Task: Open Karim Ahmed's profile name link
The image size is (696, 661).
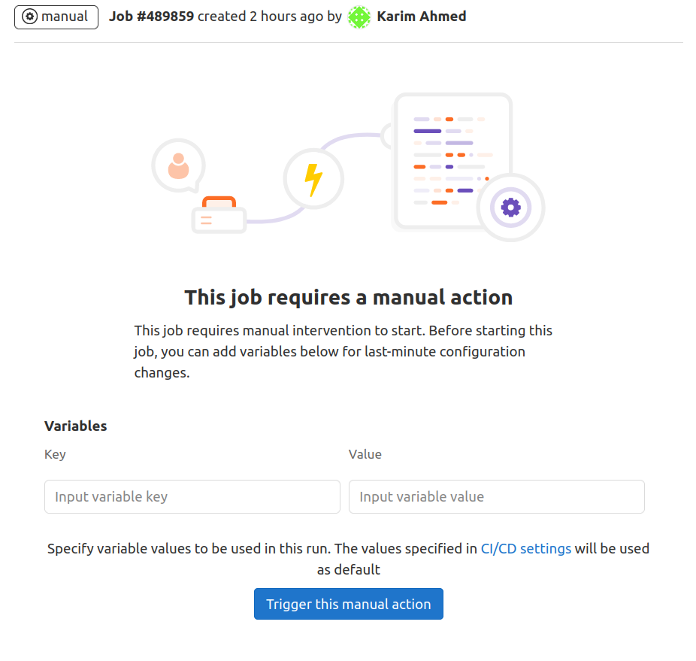Action: point(421,17)
